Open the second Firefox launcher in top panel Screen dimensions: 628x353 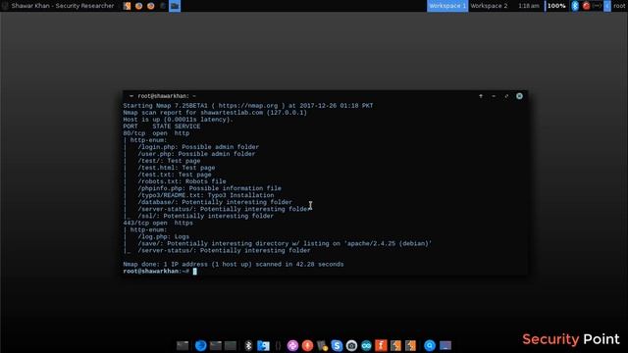(x=150, y=6)
